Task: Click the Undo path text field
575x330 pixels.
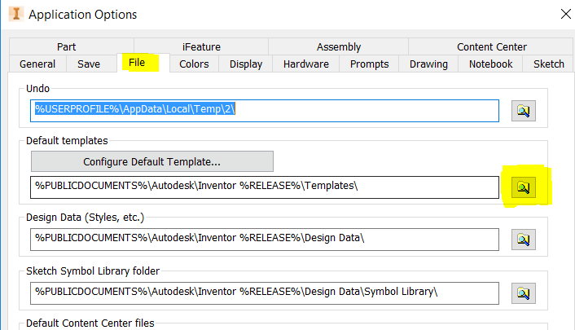Action: click(264, 111)
